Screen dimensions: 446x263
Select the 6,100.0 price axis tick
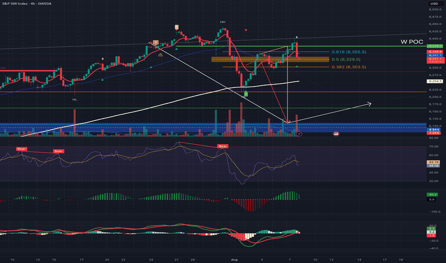(x=435, y=126)
